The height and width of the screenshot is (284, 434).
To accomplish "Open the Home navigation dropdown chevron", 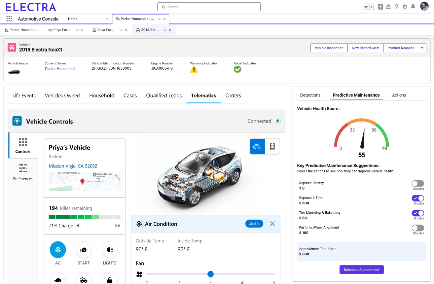I will [107, 19].
